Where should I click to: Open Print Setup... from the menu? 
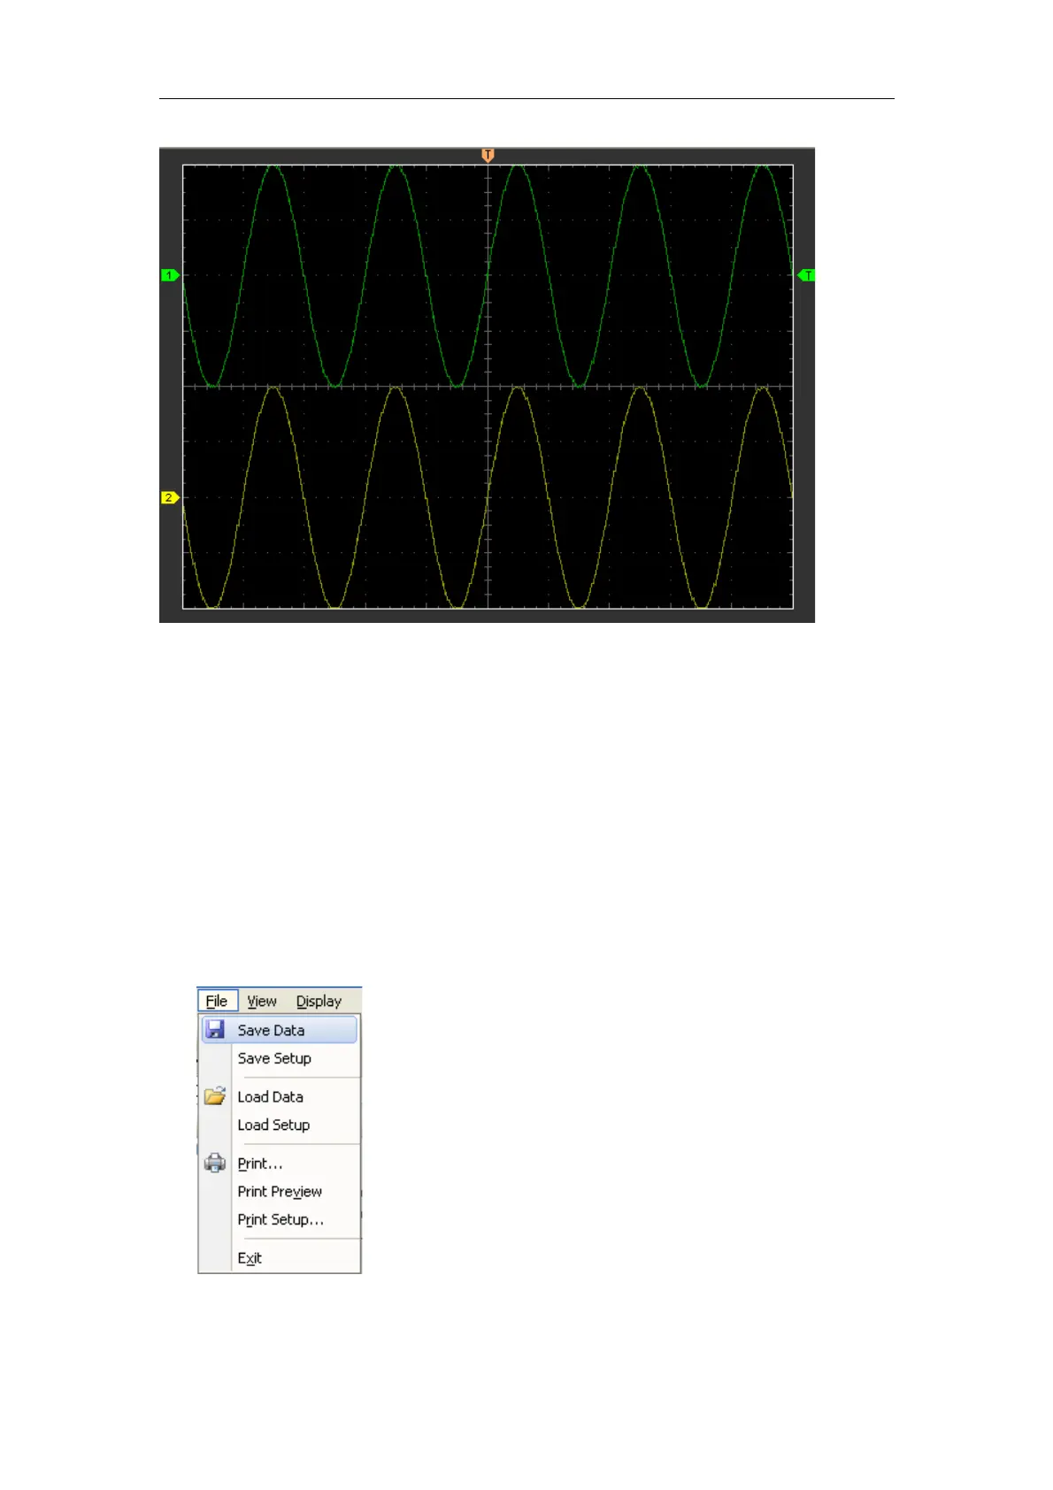pos(281,1220)
